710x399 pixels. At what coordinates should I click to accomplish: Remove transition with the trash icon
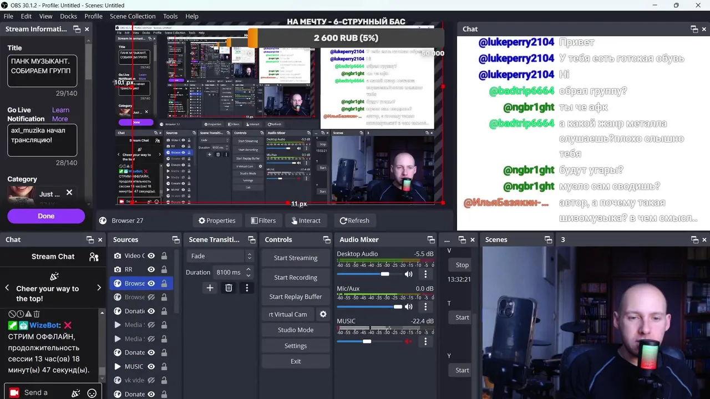[x=229, y=288]
